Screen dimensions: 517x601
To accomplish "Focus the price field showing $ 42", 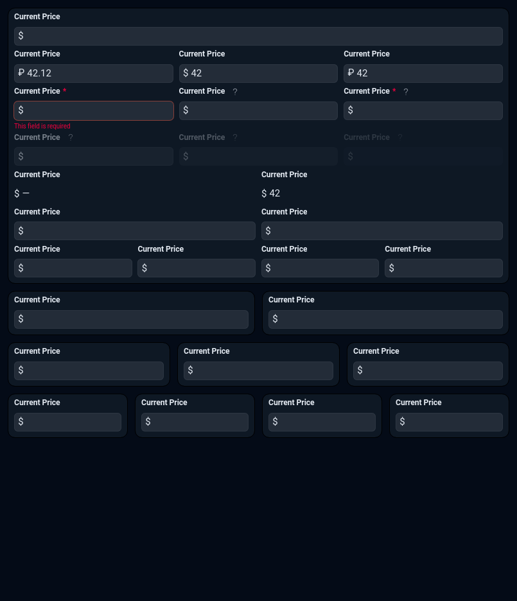I will [x=258, y=73].
